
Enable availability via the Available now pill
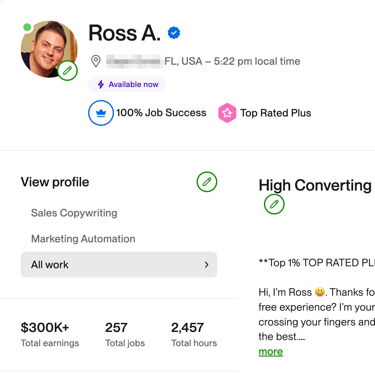[x=127, y=84]
